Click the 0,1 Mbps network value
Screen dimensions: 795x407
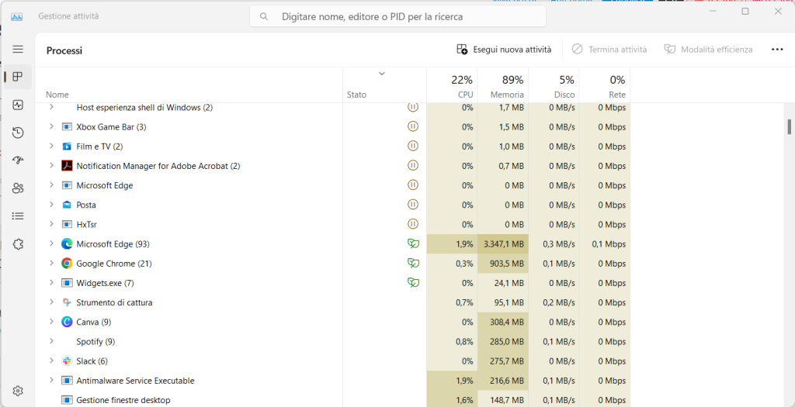pos(609,244)
